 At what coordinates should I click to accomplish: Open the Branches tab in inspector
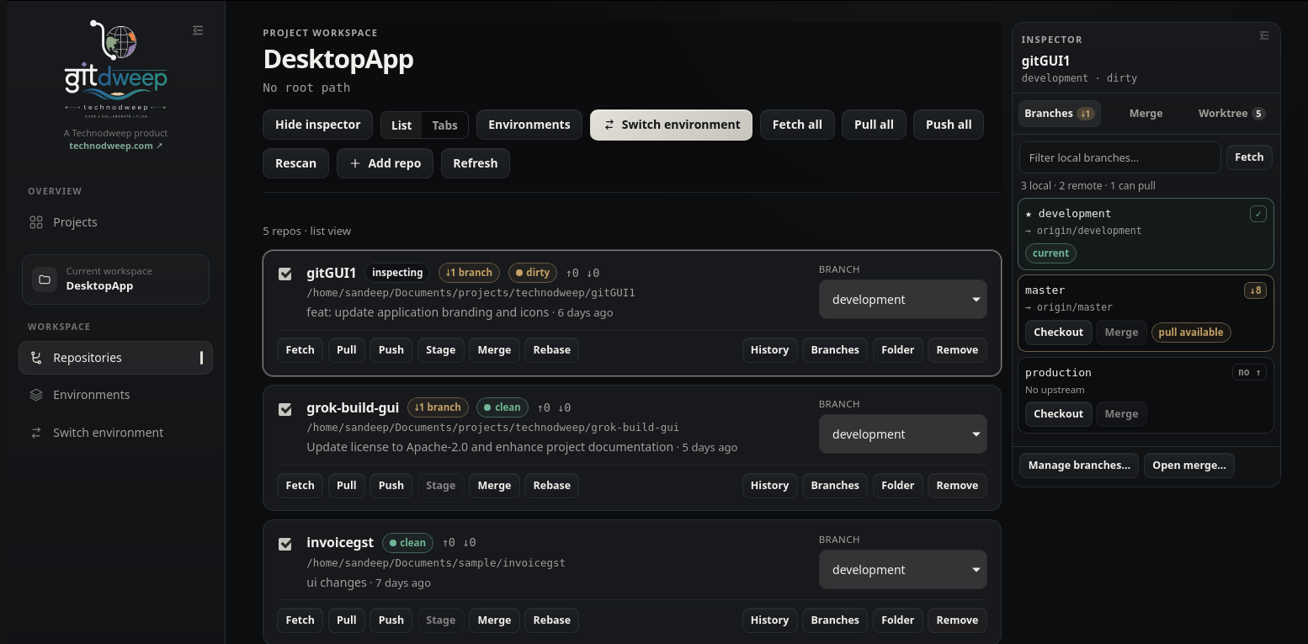(x=1059, y=114)
